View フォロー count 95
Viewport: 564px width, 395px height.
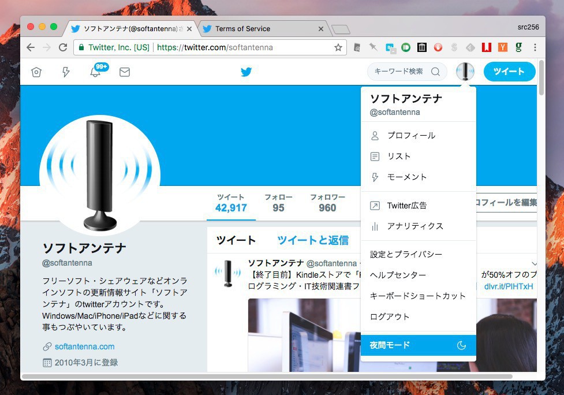[278, 203]
